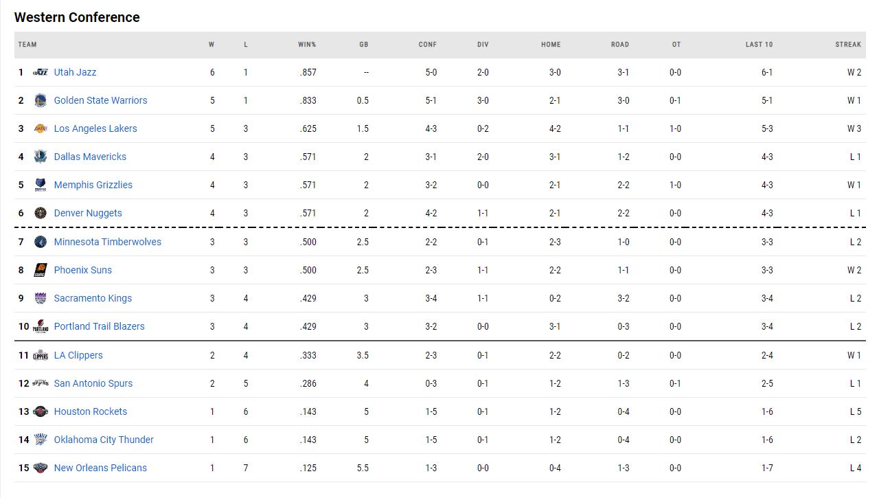Click the Golden State Warriors logo icon
Screen dimensions: 879x498
41,100
